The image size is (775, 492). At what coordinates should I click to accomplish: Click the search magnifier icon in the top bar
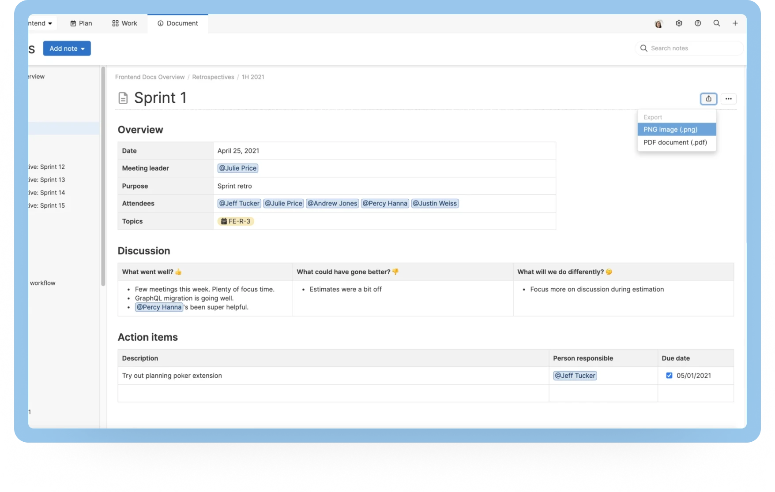[x=717, y=23]
